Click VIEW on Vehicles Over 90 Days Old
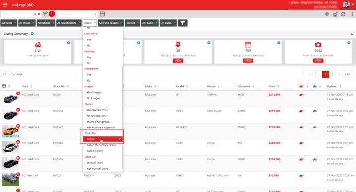The image size is (356, 192). 248,61
